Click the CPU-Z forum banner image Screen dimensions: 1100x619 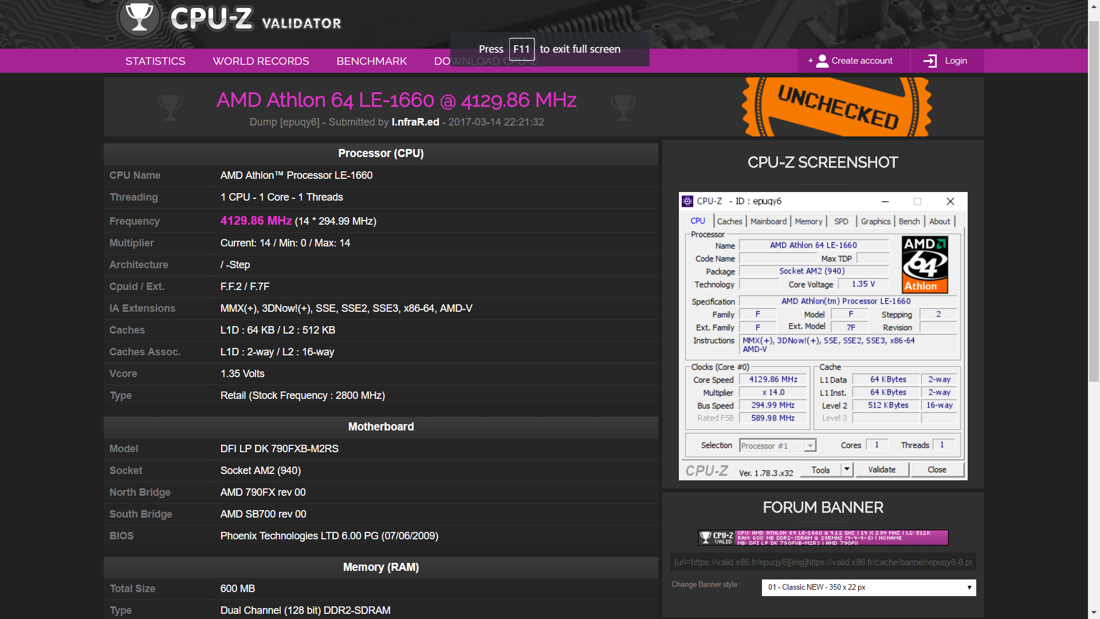tap(823, 538)
